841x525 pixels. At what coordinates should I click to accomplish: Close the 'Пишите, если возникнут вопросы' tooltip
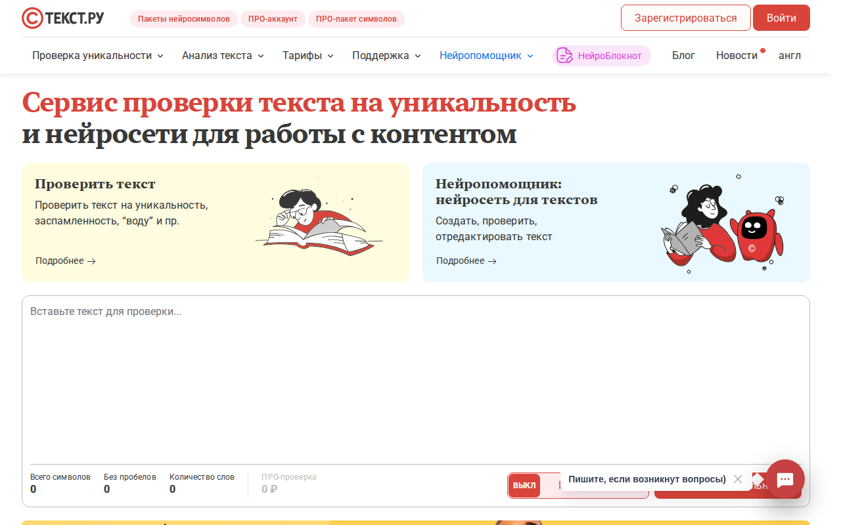738,479
